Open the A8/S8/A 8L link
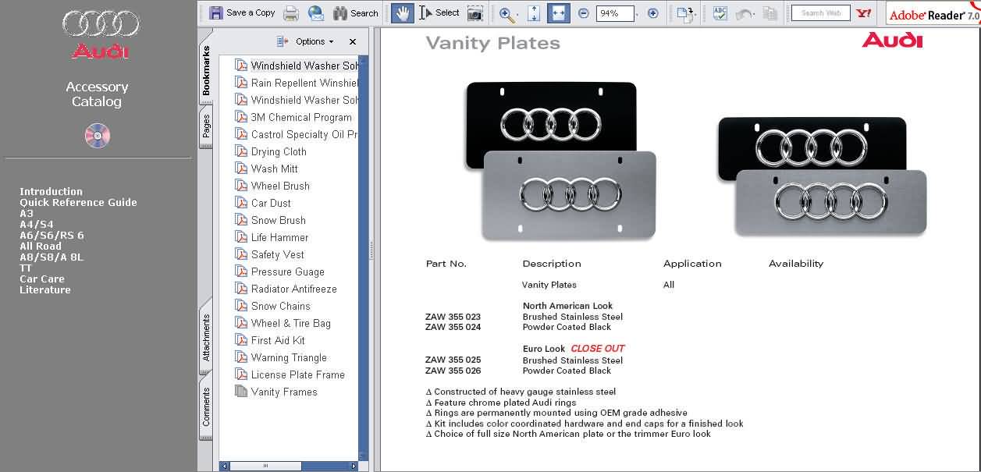981x472 pixels. (52, 257)
